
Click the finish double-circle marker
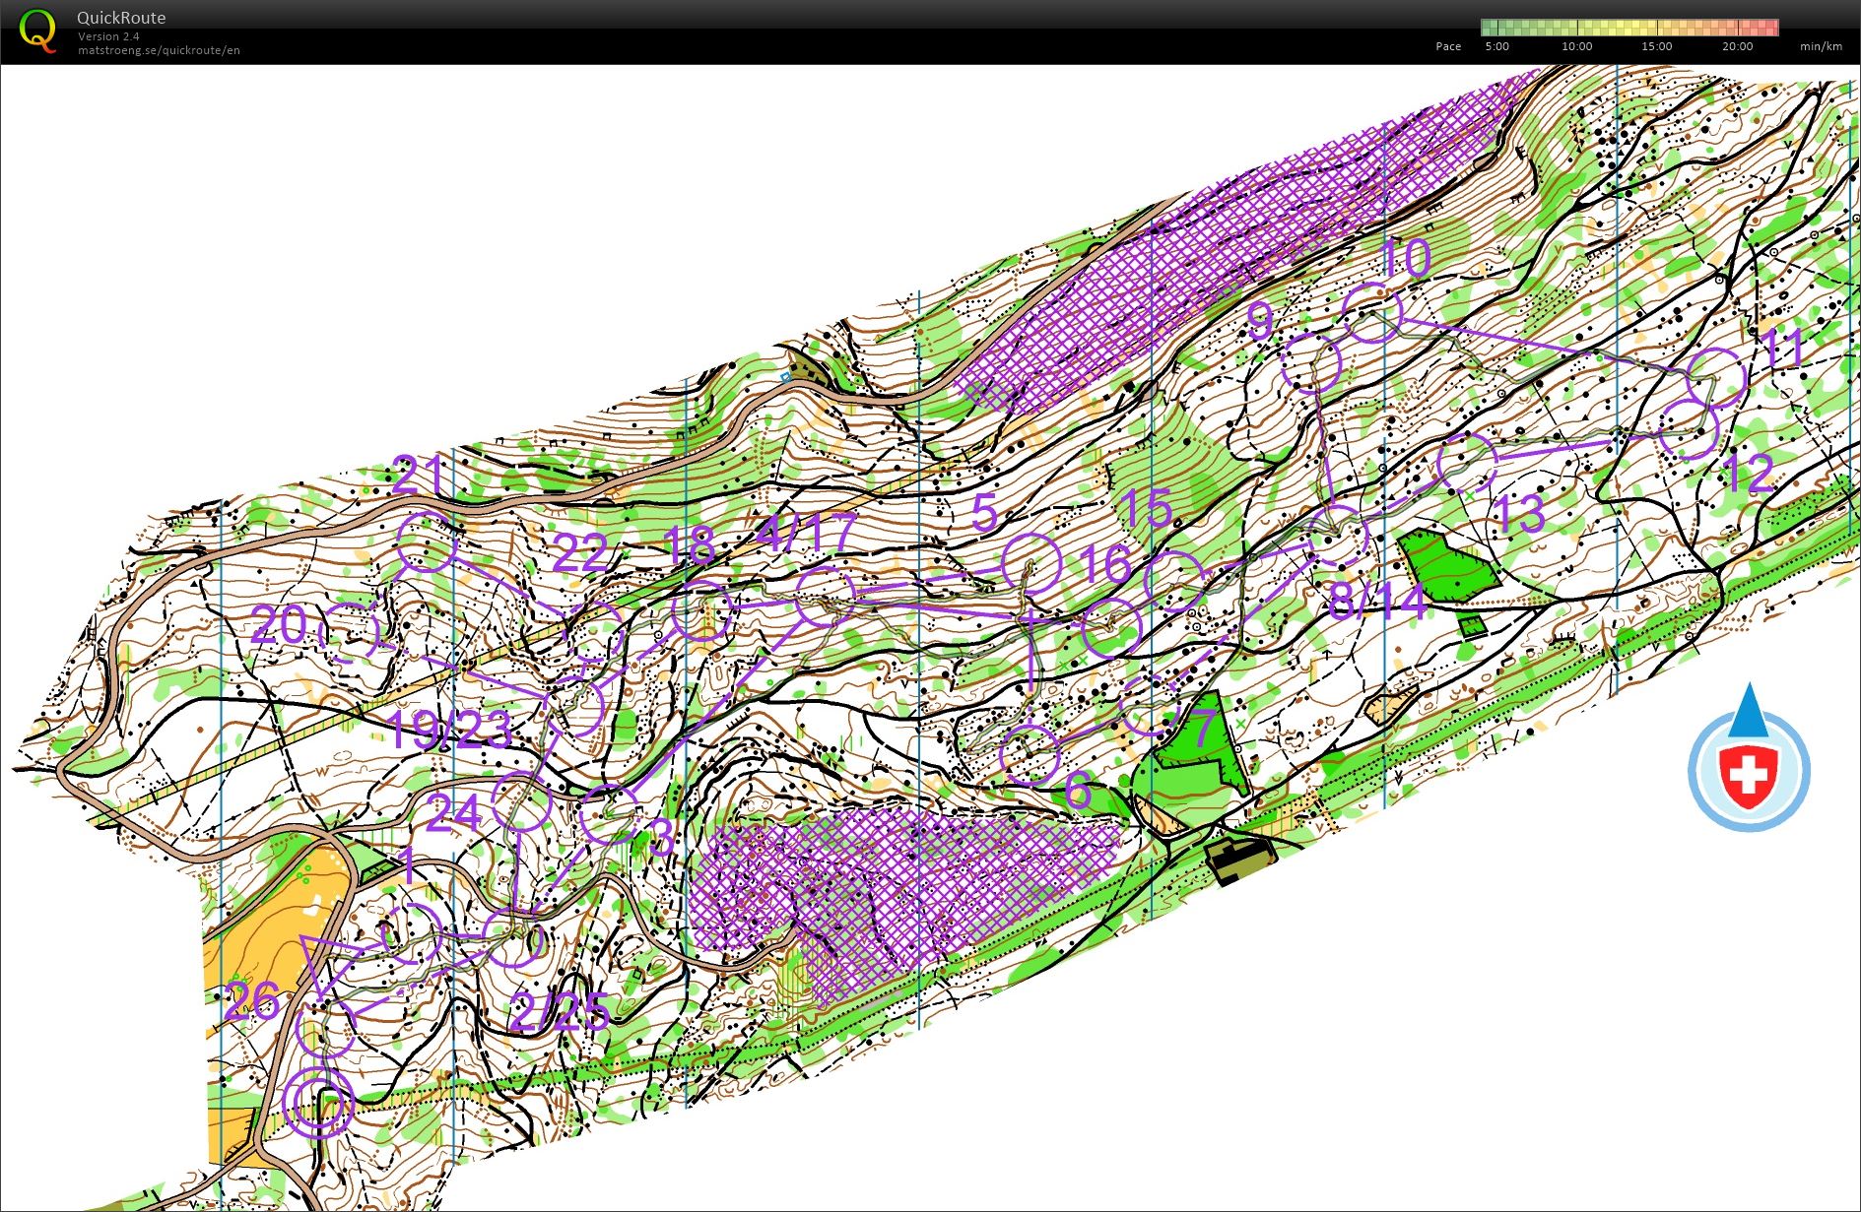click(x=317, y=1103)
